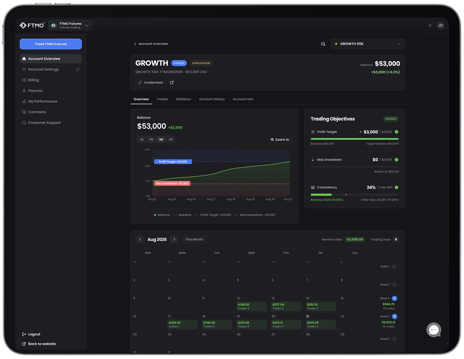Viewport: 464px width, 359px height.
Task: Select the 1M chart range
Action: click(x=161, y=140)
